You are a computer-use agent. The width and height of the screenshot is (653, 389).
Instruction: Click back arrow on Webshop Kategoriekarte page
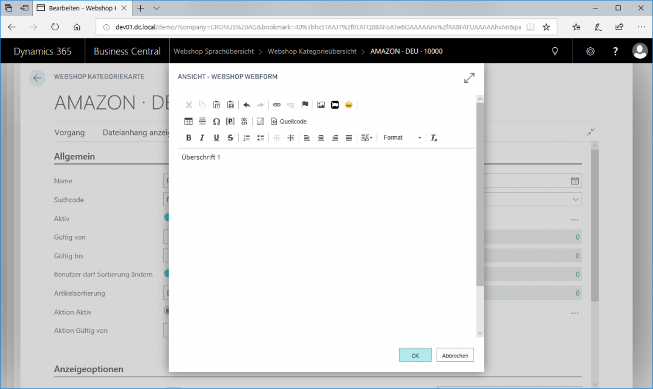pos(37,78)
